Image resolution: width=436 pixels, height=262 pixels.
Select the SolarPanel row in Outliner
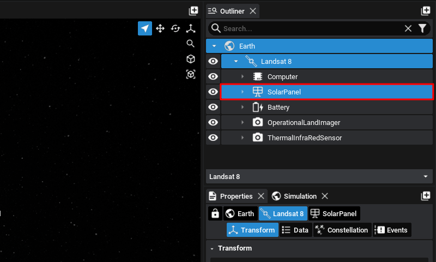click(327, 92)
